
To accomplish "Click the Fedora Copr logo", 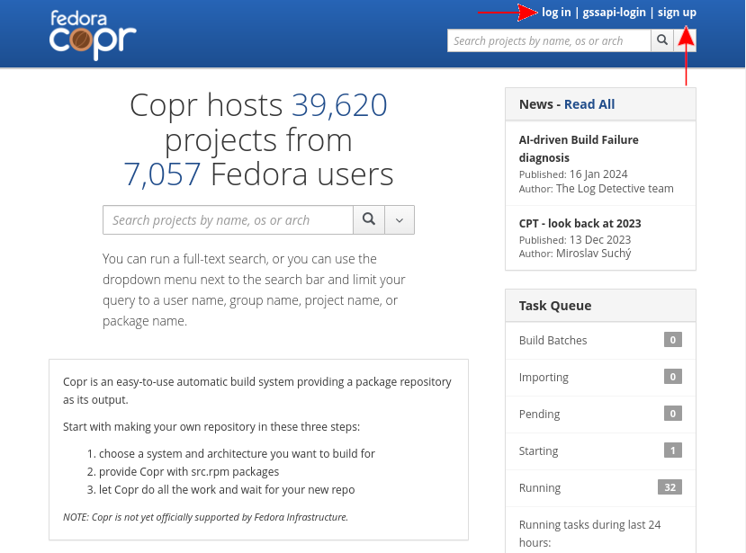I will [90, 34].
